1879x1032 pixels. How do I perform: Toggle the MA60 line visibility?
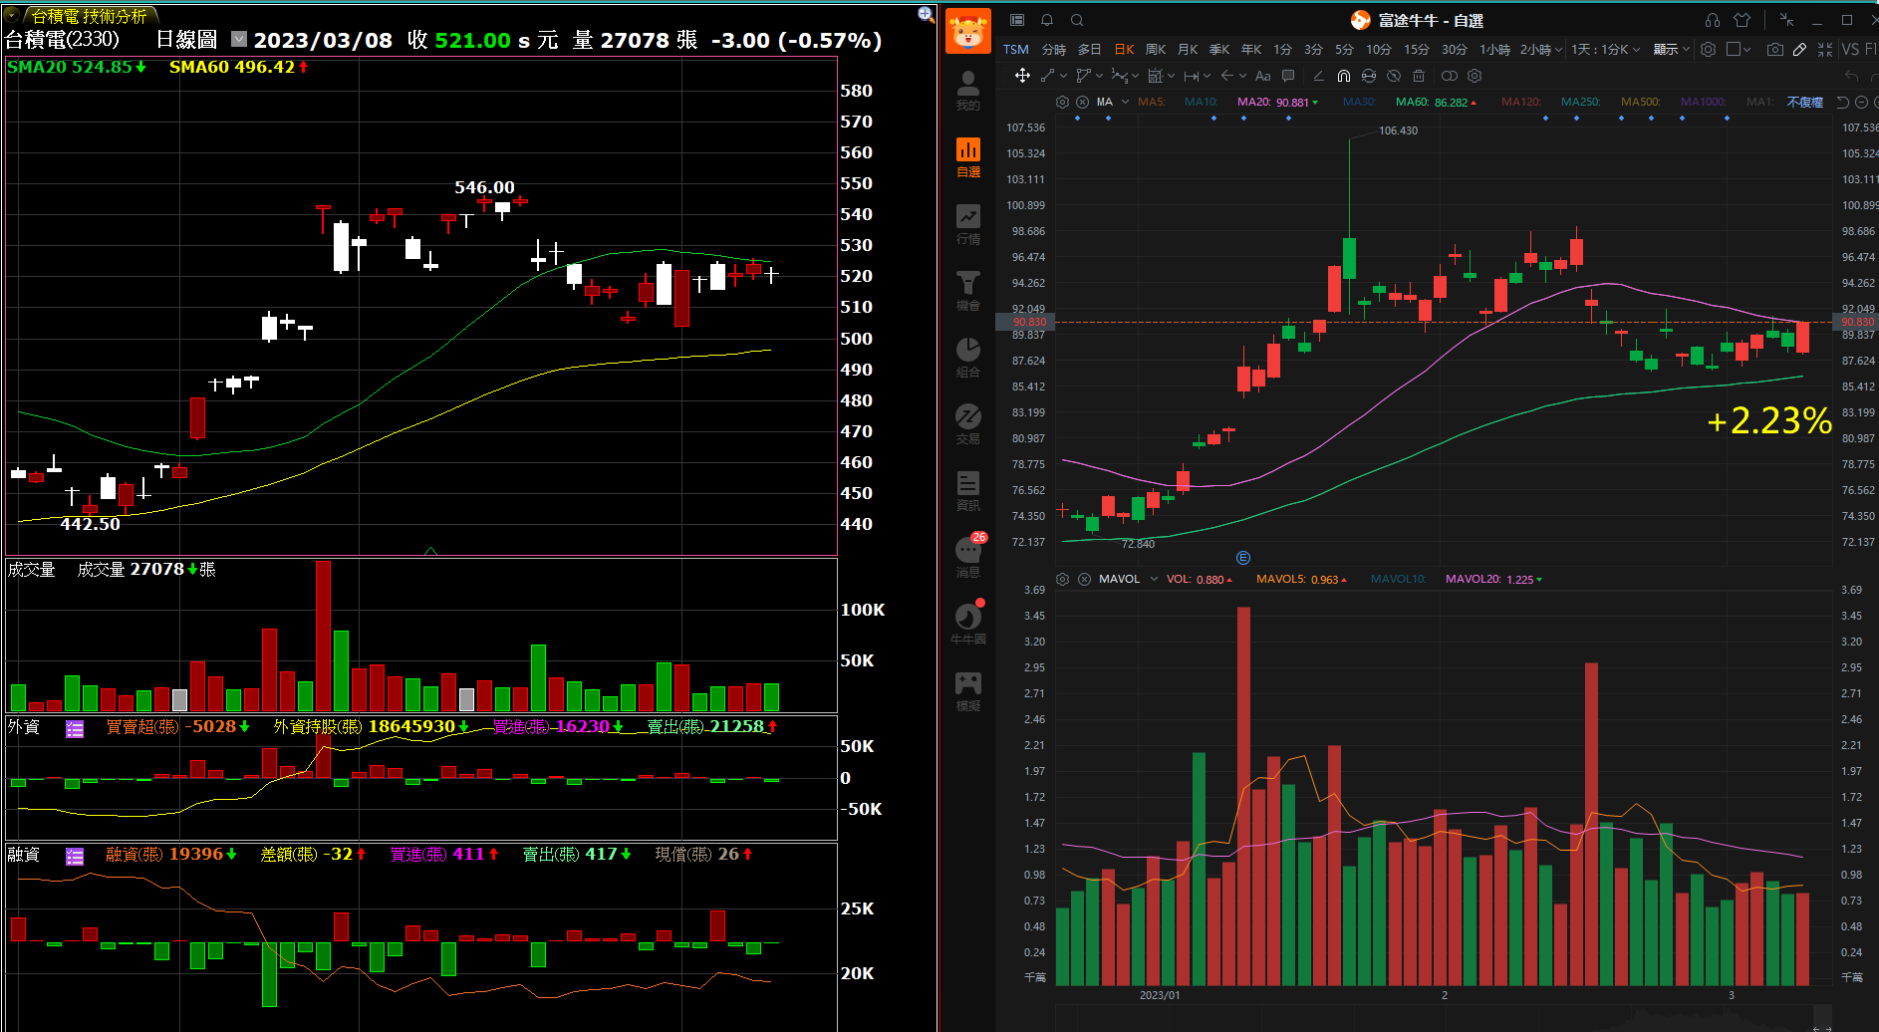[x=1436, y=102]
